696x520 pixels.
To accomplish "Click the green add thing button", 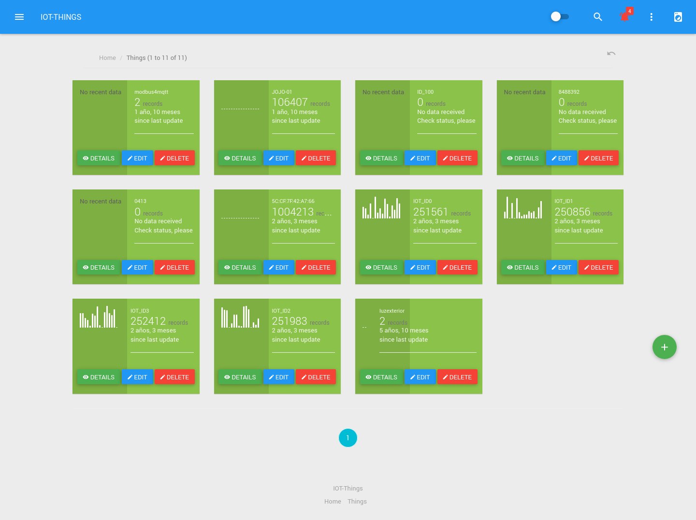I will 665,347.
